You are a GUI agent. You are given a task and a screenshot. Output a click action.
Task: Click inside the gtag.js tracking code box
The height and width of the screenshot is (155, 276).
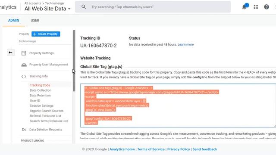click(x=178, y=105)
